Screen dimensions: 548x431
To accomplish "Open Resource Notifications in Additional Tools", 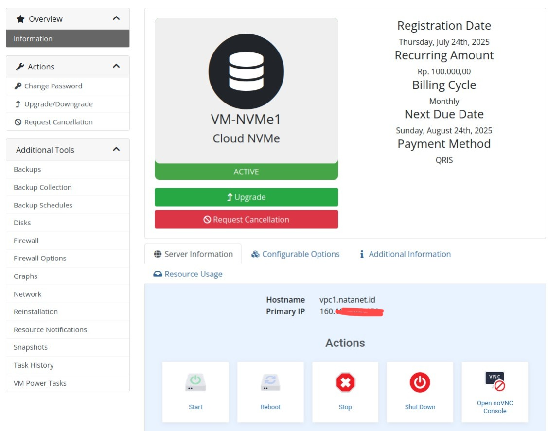I will click(68, 330).
